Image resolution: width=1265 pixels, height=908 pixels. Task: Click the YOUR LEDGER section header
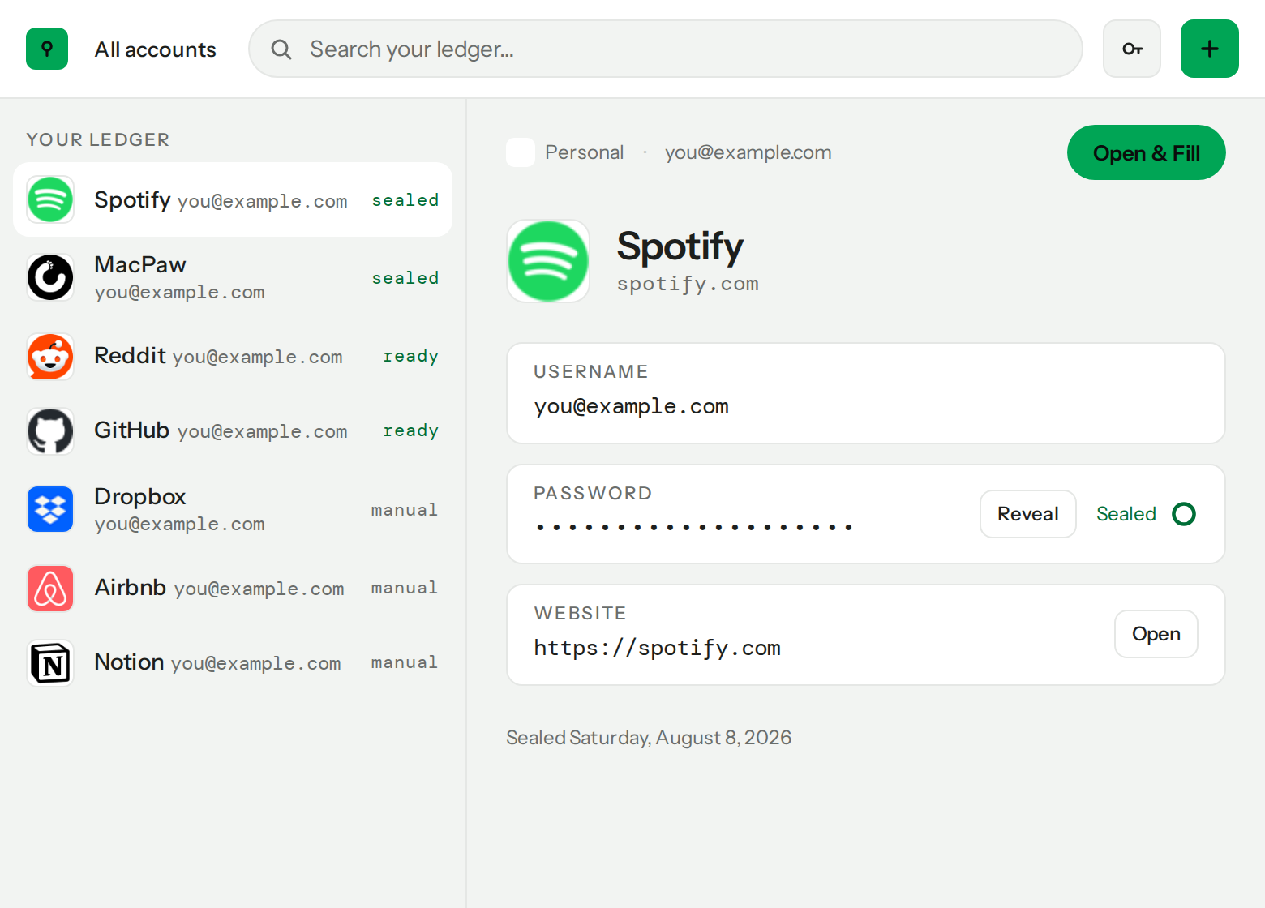[x=97, y=139]
